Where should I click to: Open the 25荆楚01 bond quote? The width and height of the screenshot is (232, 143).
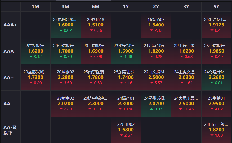point(216,104)
